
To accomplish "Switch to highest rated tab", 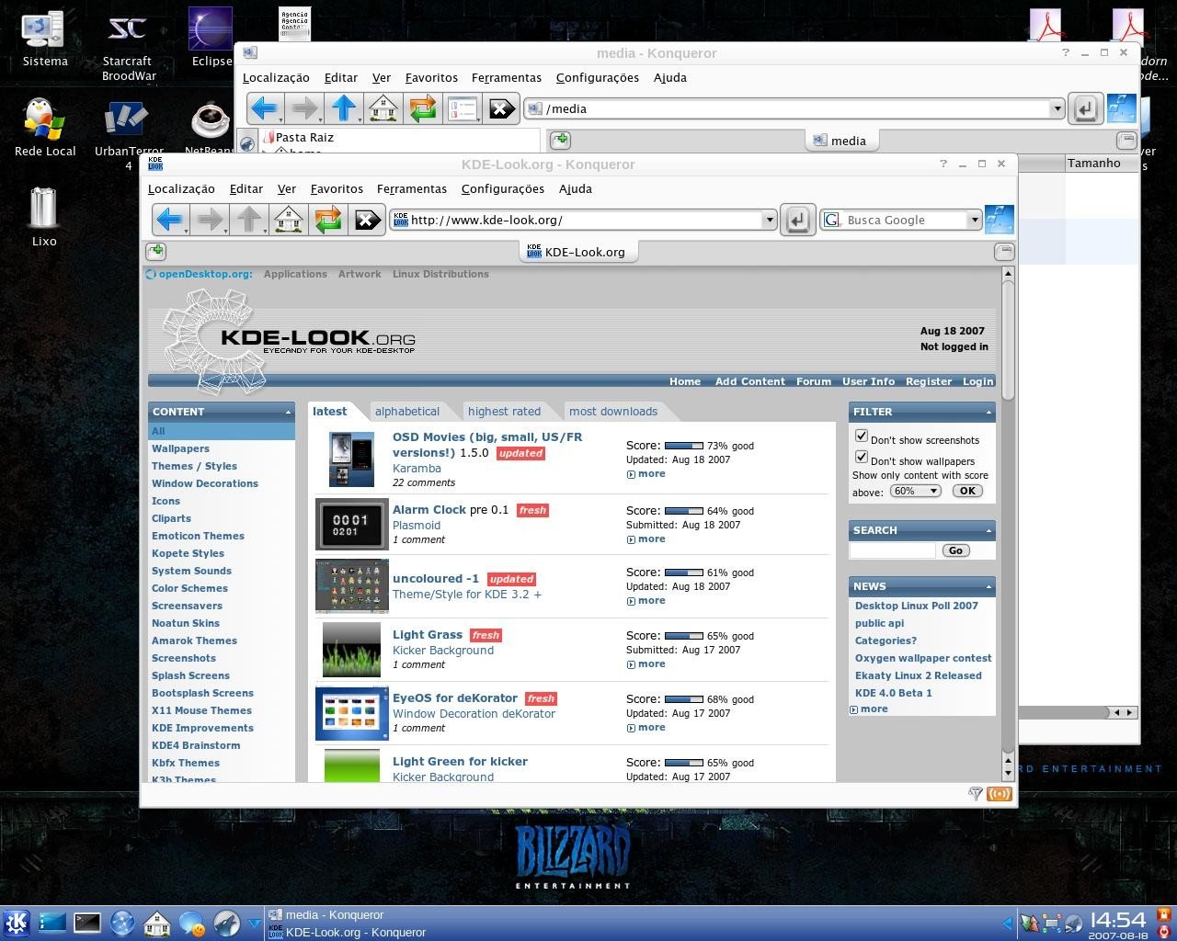I will (504, 412).
